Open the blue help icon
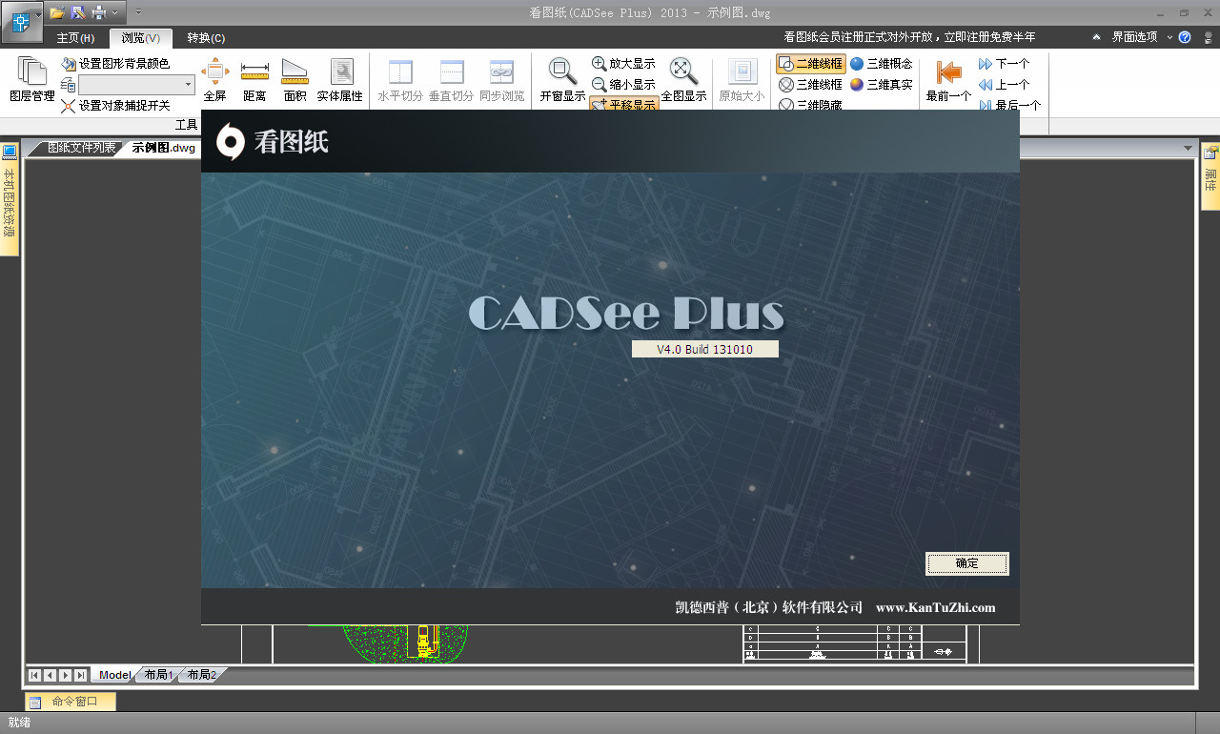Image resolution: width=1220 pixels, height=734 pixels. [1185, 37]
